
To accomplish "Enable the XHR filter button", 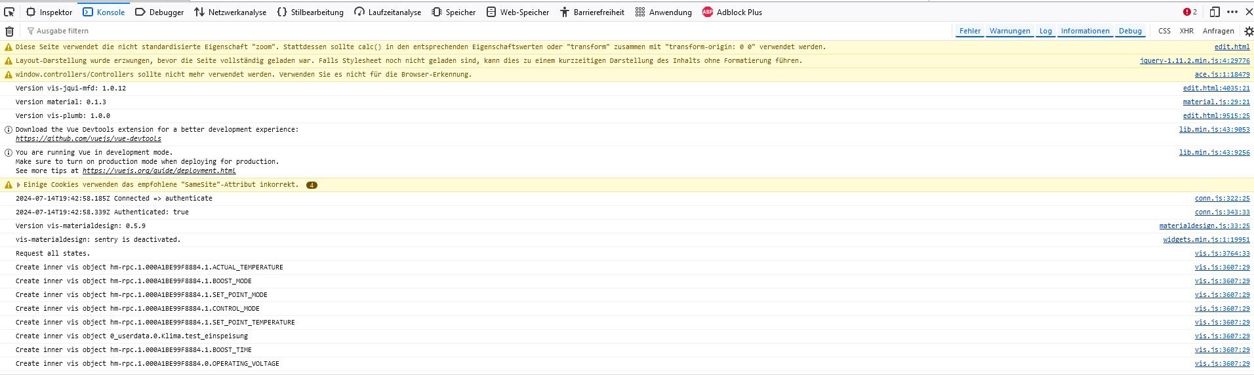I will pos(1186,31).
